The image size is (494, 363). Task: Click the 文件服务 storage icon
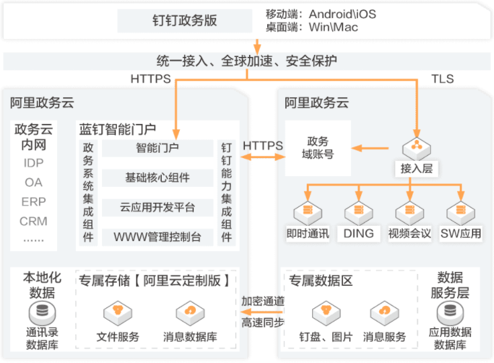click(x=118, y=313)
